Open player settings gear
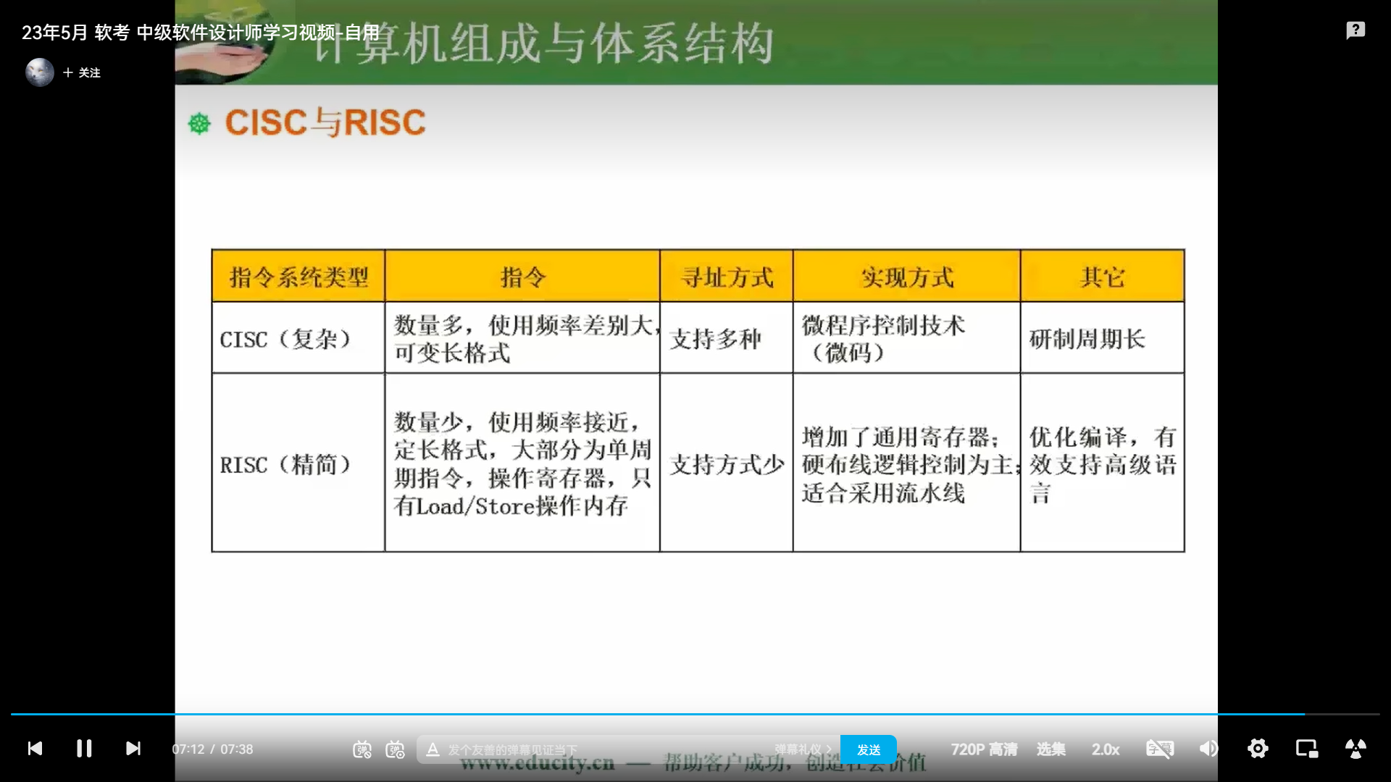This screenshot has width=1391, height=782. 1258,749
